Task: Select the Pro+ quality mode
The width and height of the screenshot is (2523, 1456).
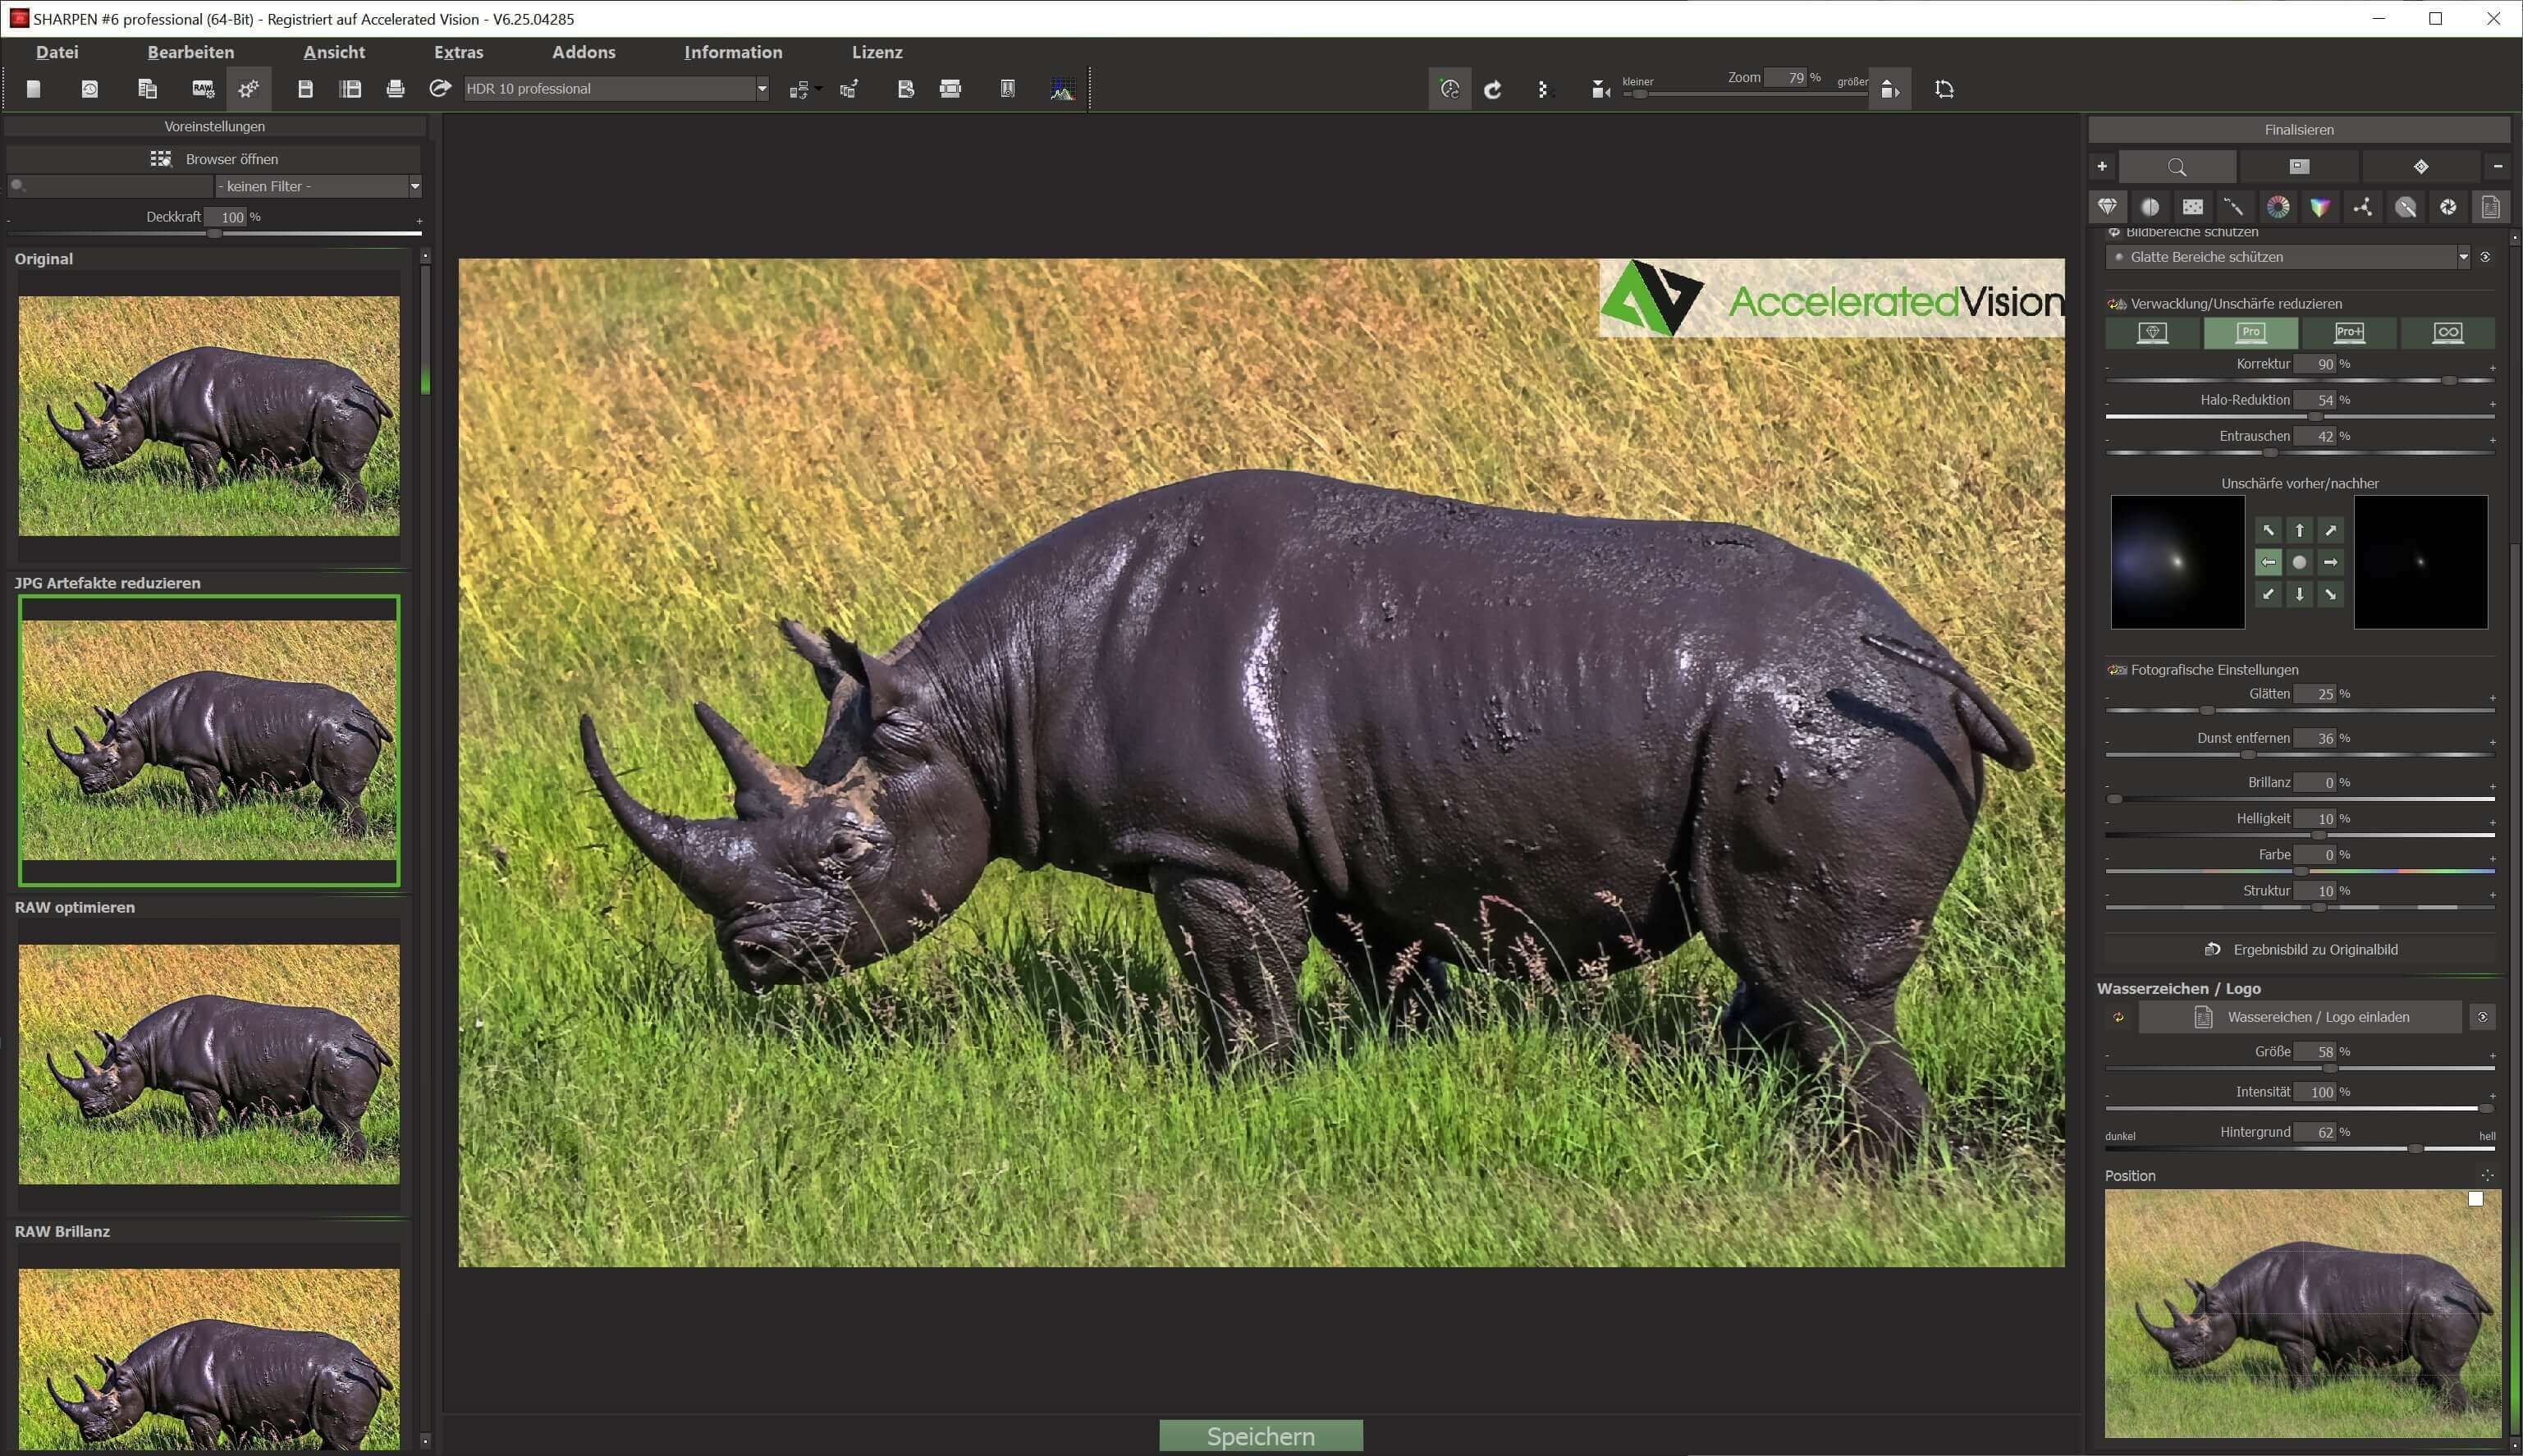Action: coord(2348,333)
